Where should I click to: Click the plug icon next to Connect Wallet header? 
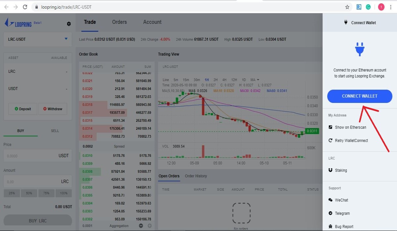point(346,23)
